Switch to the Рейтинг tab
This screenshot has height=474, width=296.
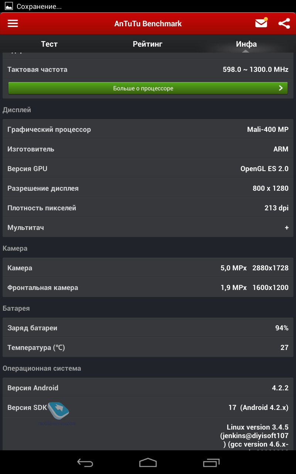(x=148, y=44)
